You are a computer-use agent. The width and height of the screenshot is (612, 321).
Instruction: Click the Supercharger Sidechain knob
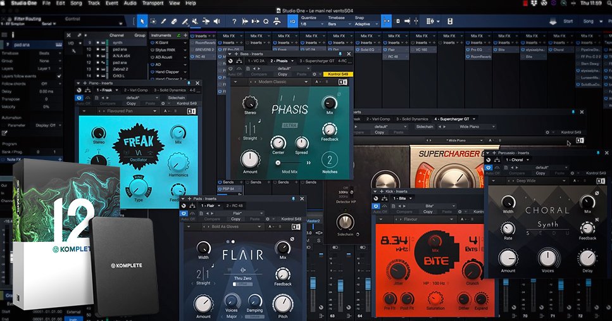[345, 222]
